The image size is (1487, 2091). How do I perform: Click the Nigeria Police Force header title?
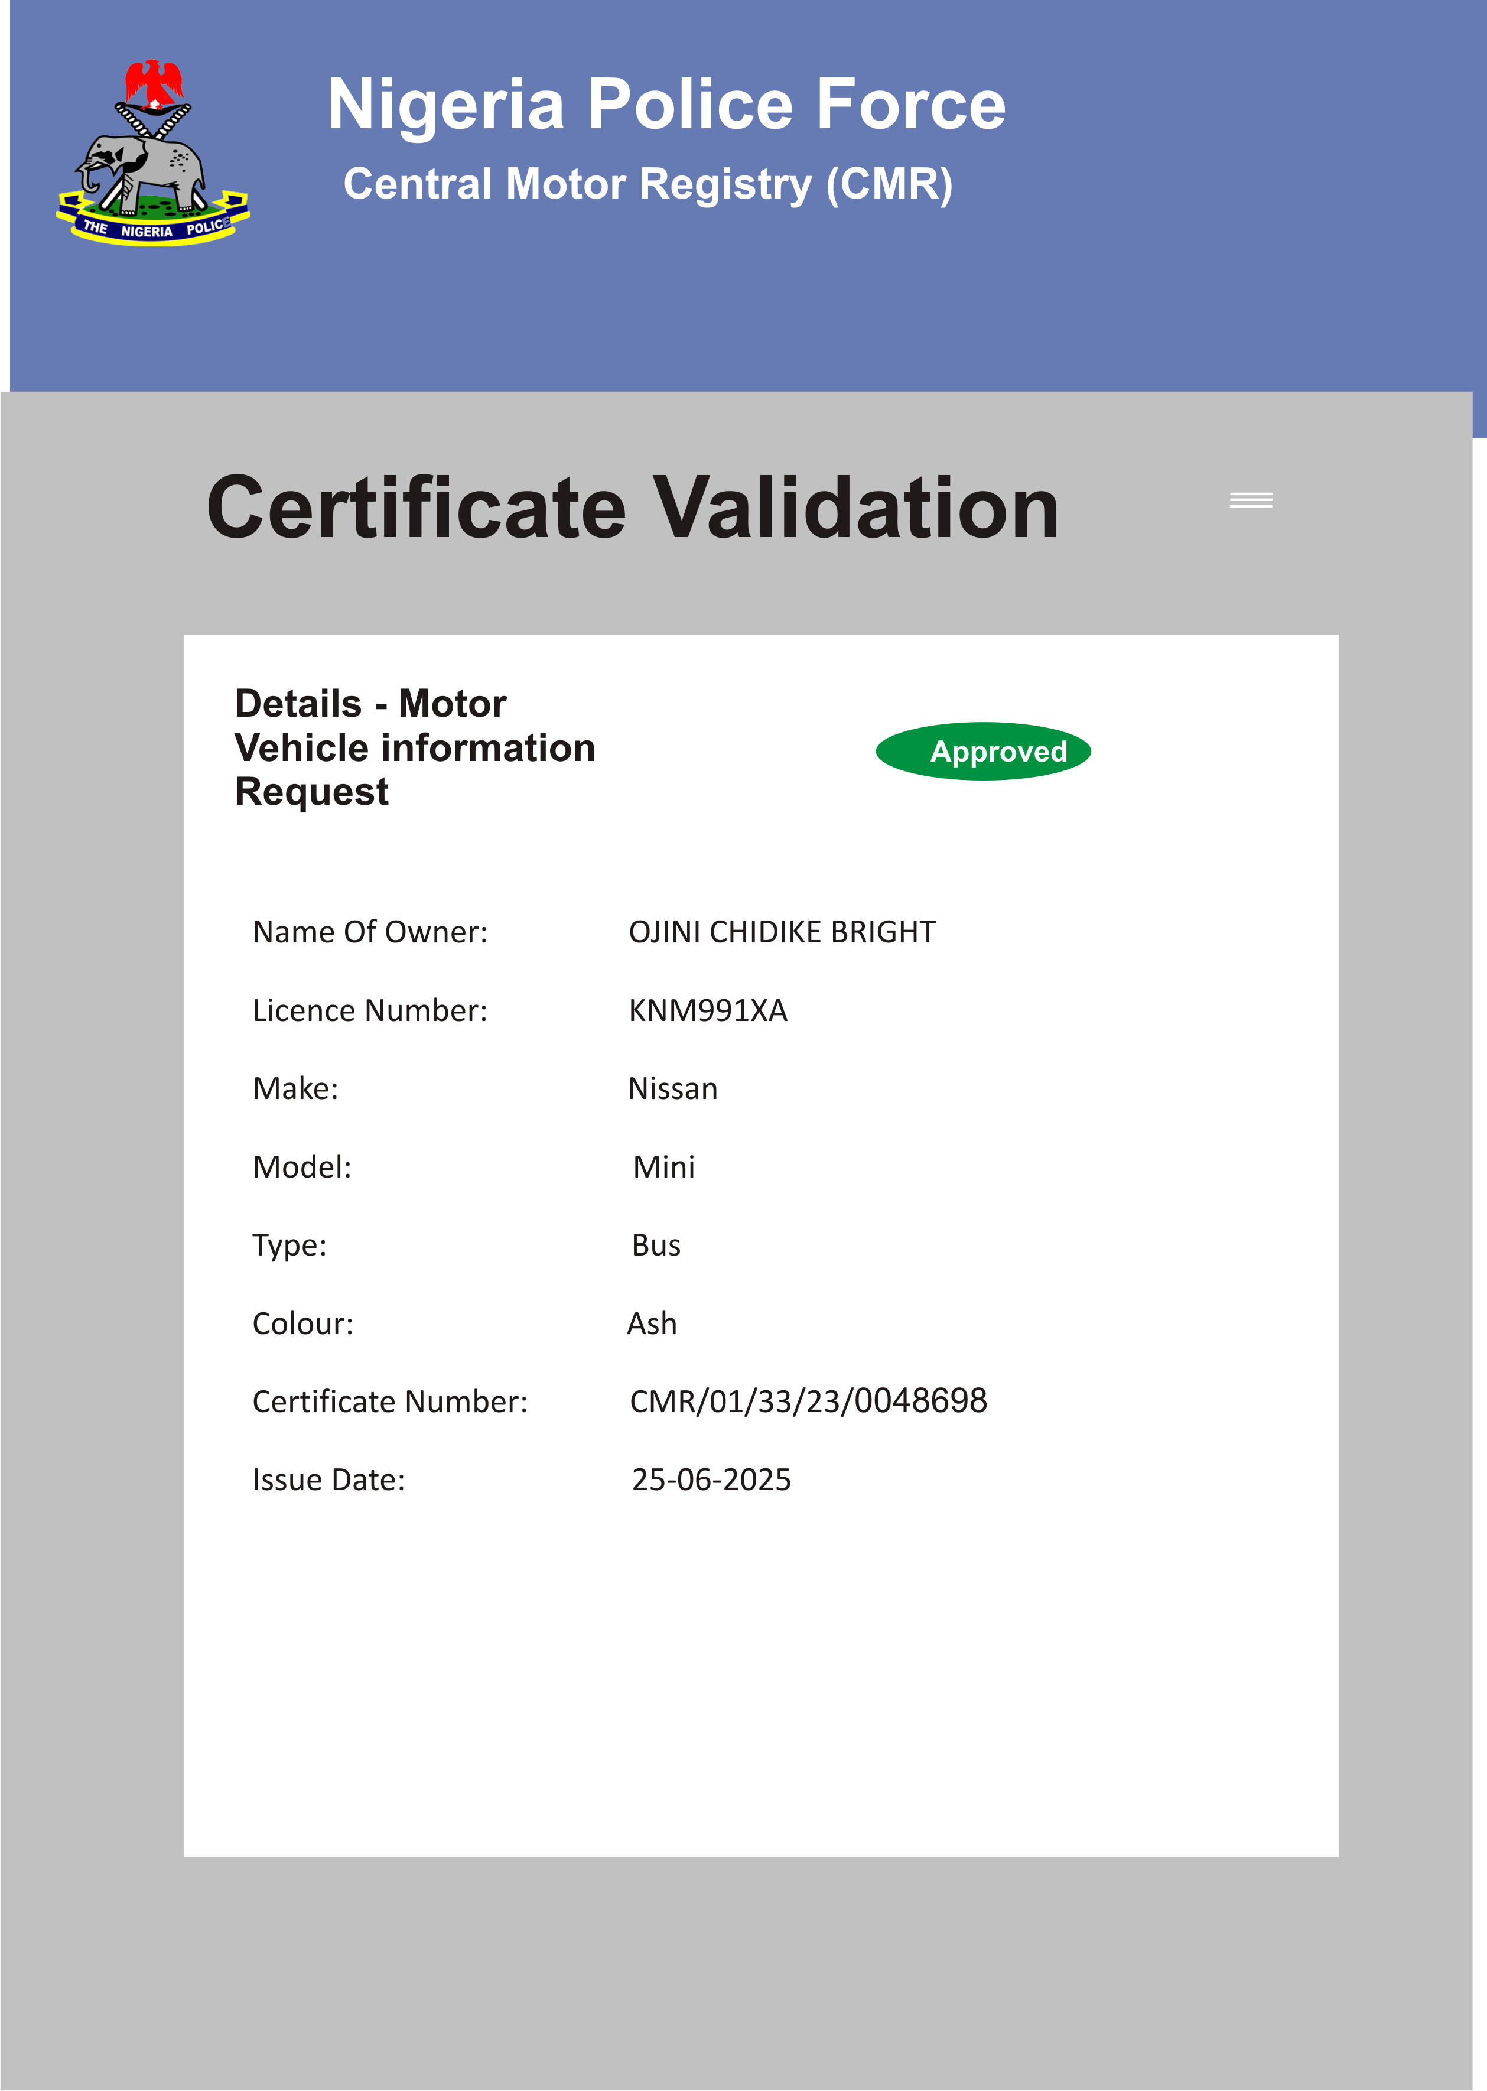(666, 105)
